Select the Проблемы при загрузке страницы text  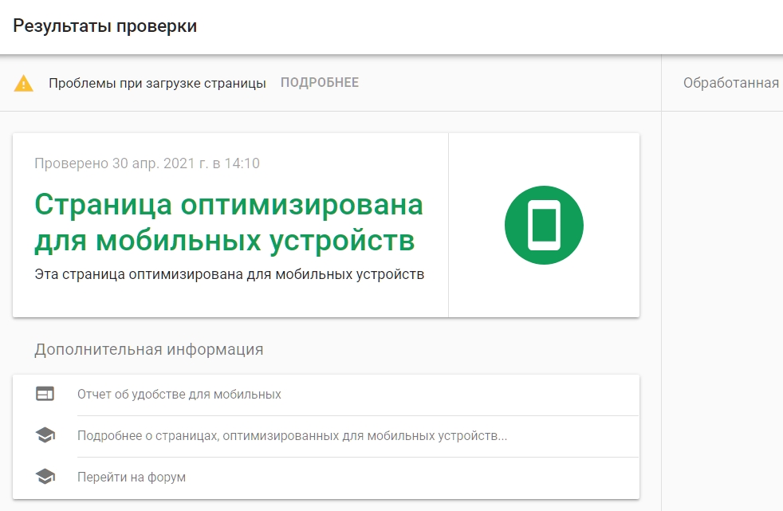[157, 84]
